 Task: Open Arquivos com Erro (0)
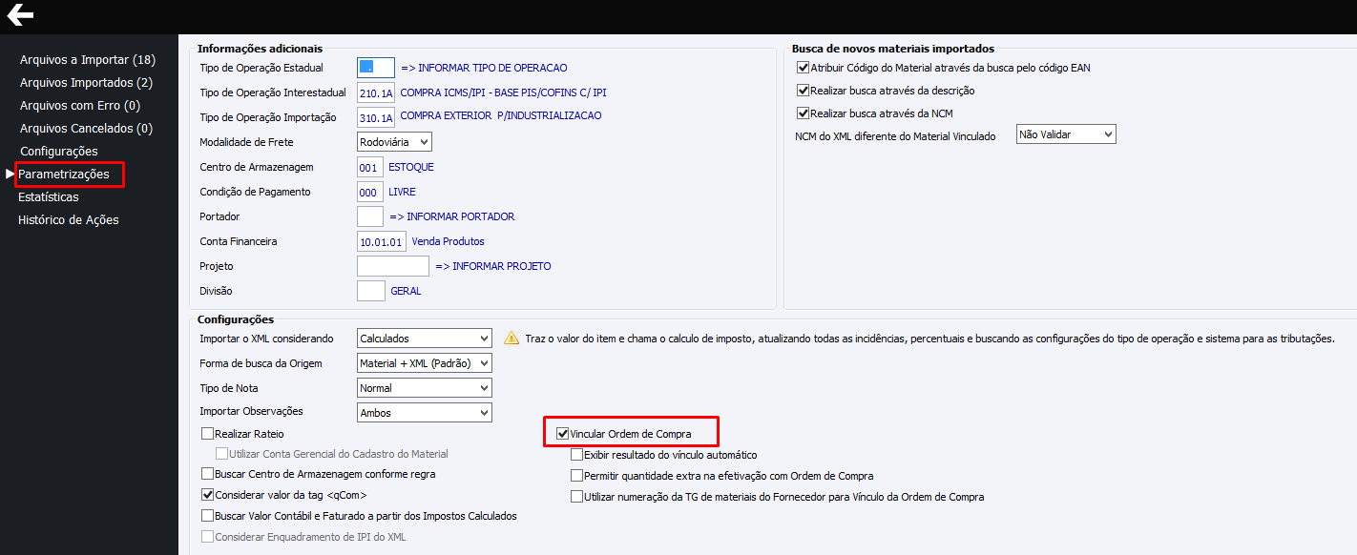80,105
